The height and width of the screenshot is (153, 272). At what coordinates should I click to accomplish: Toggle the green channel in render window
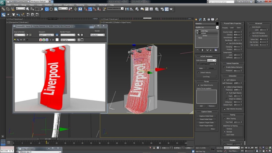(44, 40)
